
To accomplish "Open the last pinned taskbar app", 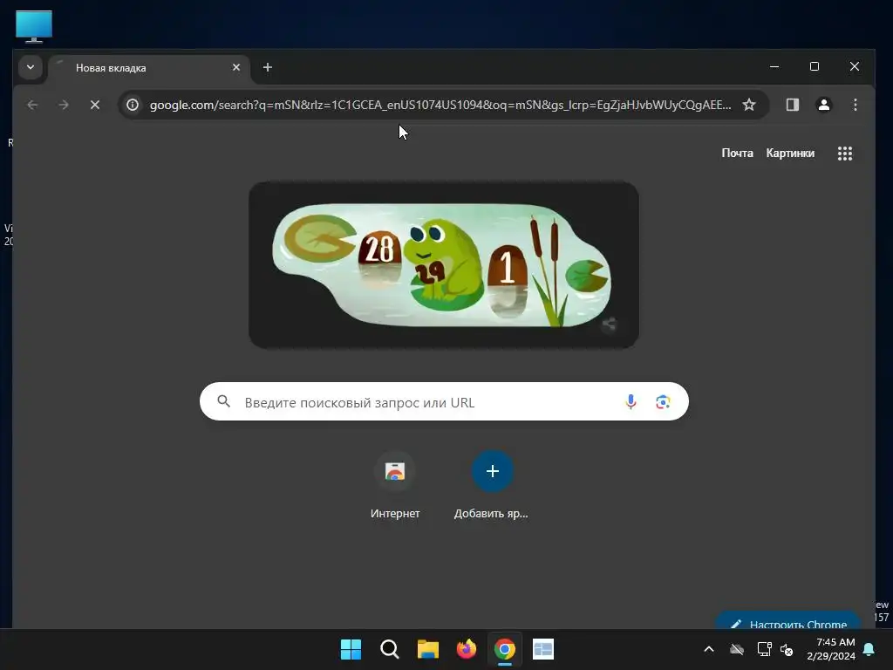I will [543, 649].
